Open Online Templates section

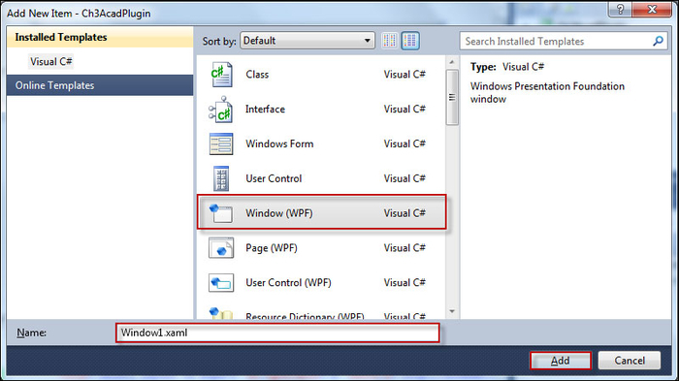tap(100, 85)
